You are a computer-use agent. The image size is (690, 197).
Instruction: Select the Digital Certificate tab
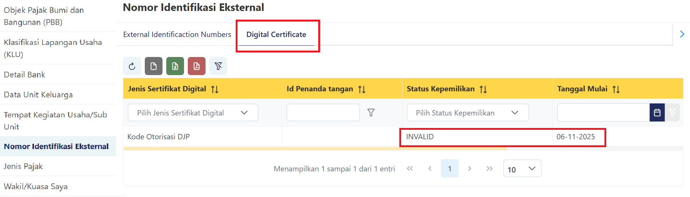coord(276,34)
